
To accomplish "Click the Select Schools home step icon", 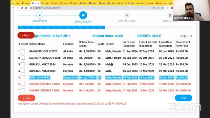I will click(x=83, y=15).
